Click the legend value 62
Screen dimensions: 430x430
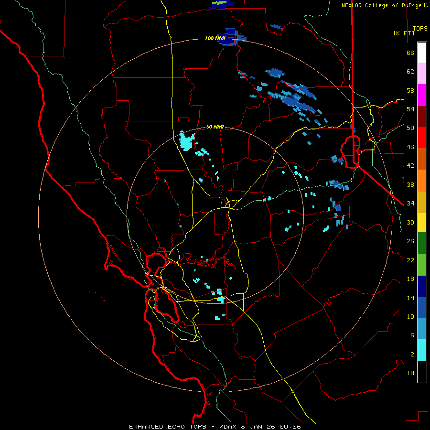click(x=410, y=72)
